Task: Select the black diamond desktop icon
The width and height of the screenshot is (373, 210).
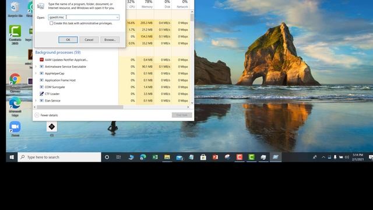Action: (x=52, y=129)
